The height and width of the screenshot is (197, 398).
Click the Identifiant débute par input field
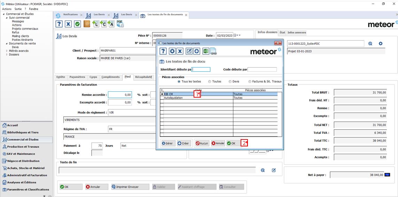point(201,69)
